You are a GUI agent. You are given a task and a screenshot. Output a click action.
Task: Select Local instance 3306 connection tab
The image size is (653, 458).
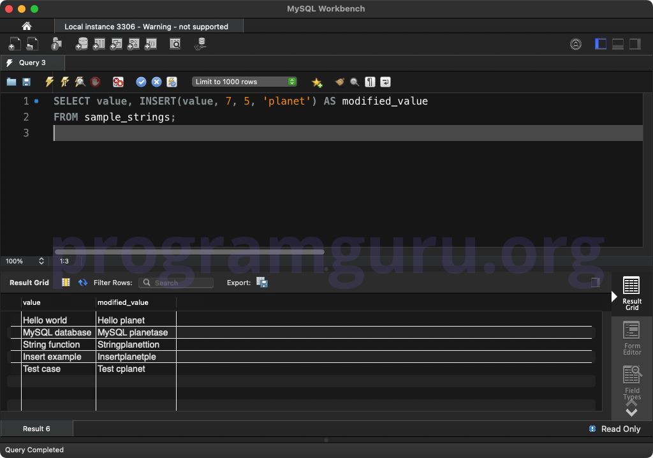pos(149,26)
